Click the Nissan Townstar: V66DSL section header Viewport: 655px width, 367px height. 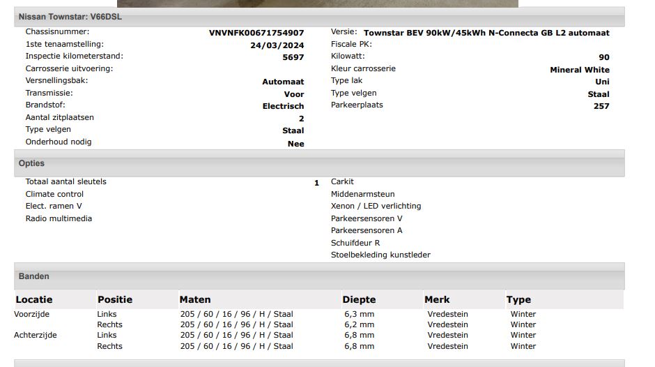[70, 17]
